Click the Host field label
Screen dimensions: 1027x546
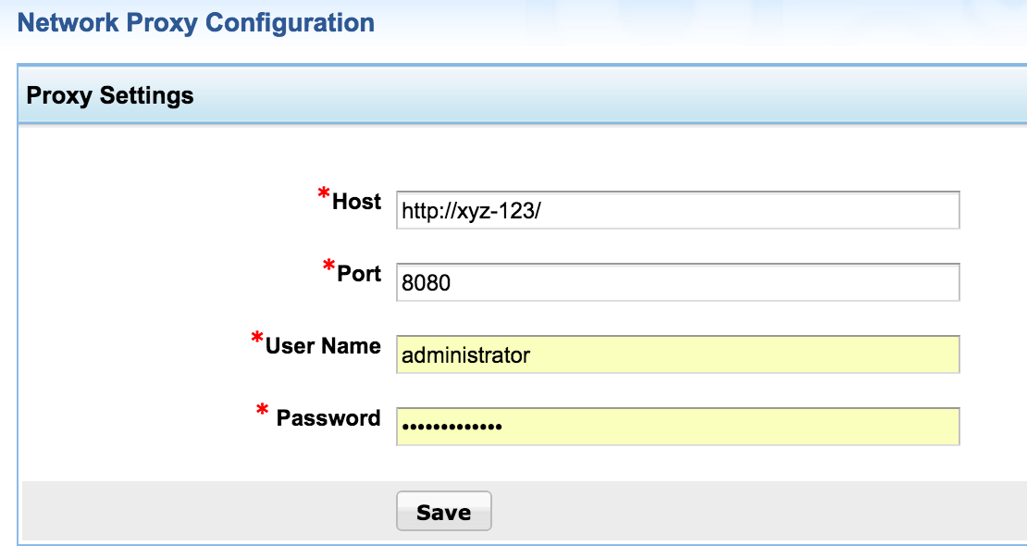click(356, 202)
